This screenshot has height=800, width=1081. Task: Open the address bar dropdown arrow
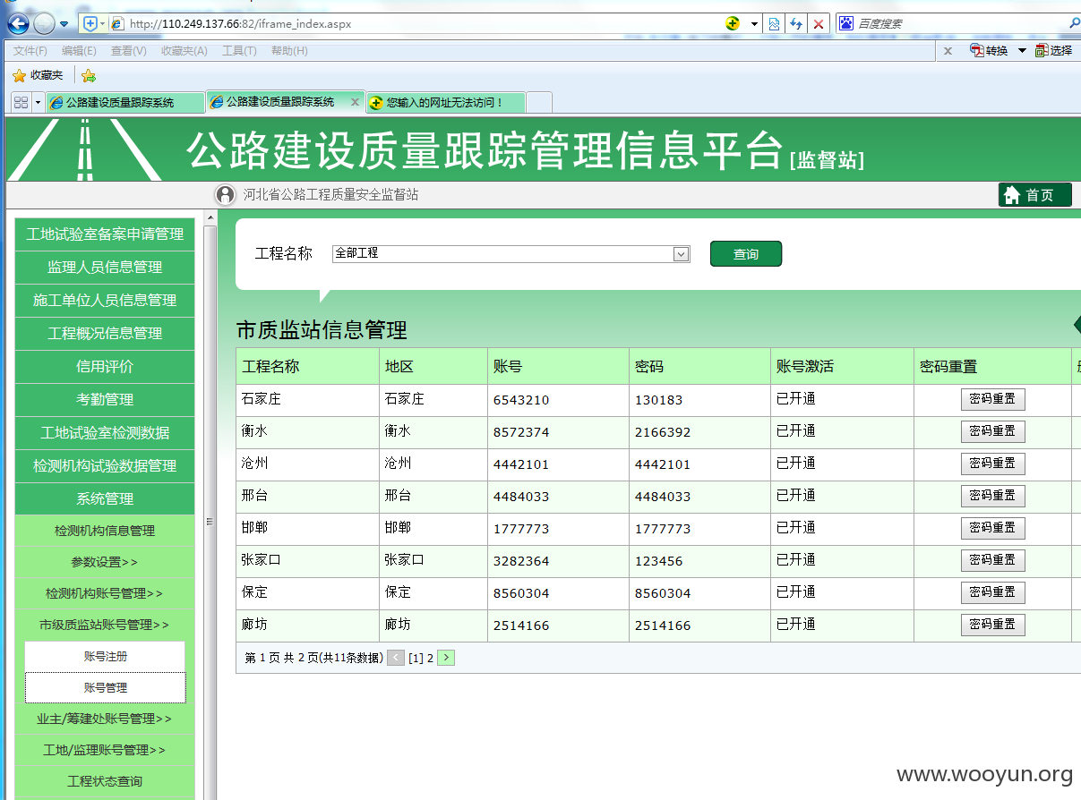(754, 24)
